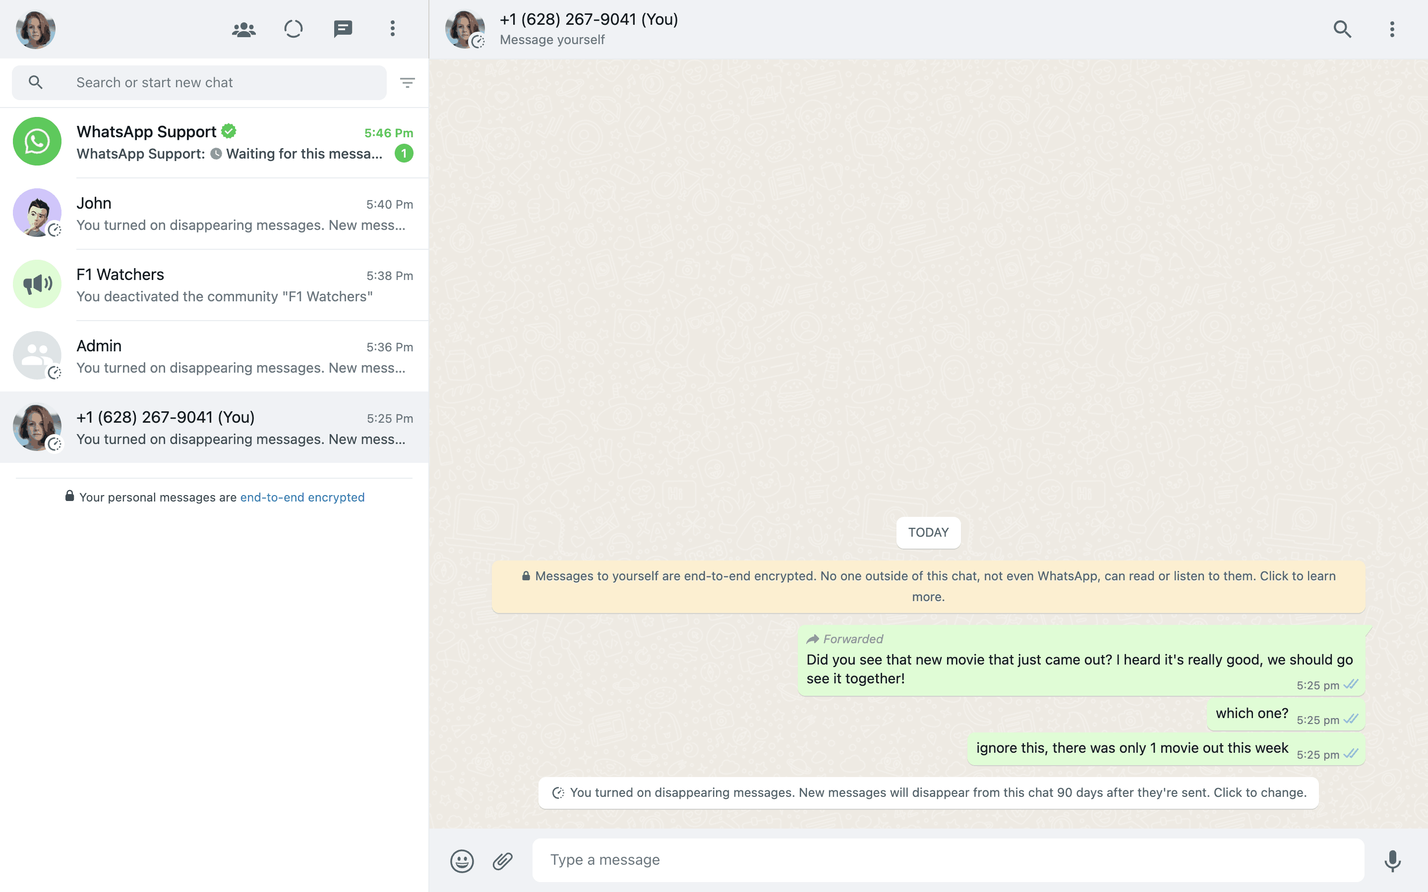The width and height of the screenshot is (1428, 892).
Task: Open your profile photo in sidebar
Action: [35, 29]
